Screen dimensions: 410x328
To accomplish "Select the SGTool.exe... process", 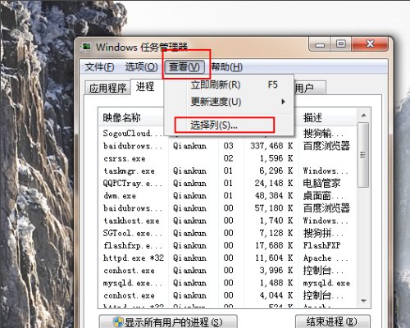I will click(x=227, y=233).
